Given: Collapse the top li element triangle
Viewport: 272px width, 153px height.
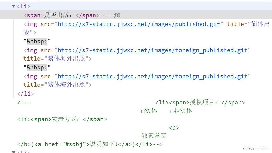Looking at the screenshot, I should (x=14, y=6).
